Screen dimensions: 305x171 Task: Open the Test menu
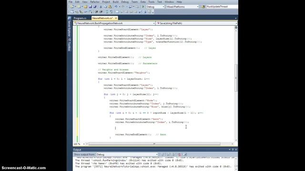(160, 2)
